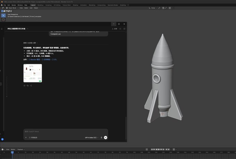Switch to the Sculpting workspace tab

coord(49,5)
